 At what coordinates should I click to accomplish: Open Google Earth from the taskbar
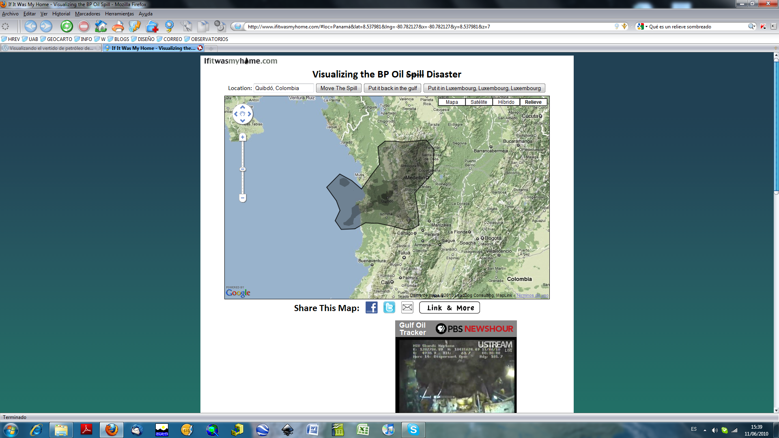pyautogui.click(x=262, y=430)
